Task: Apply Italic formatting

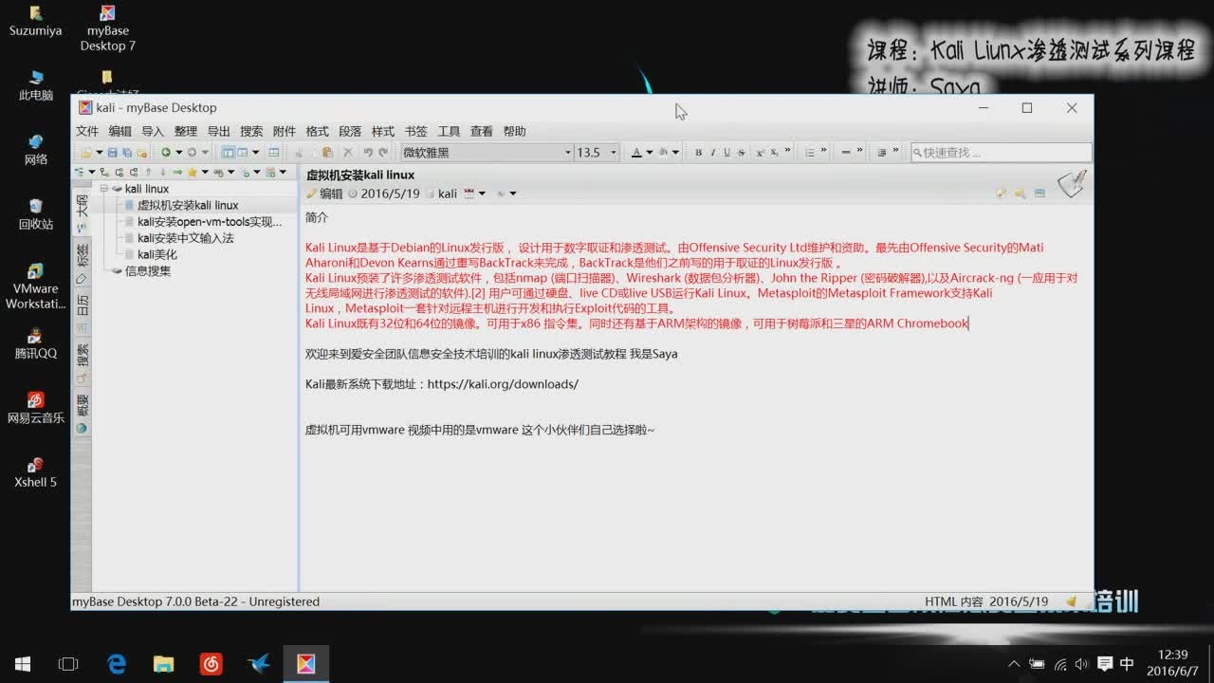Action: [x=713, y=153]
